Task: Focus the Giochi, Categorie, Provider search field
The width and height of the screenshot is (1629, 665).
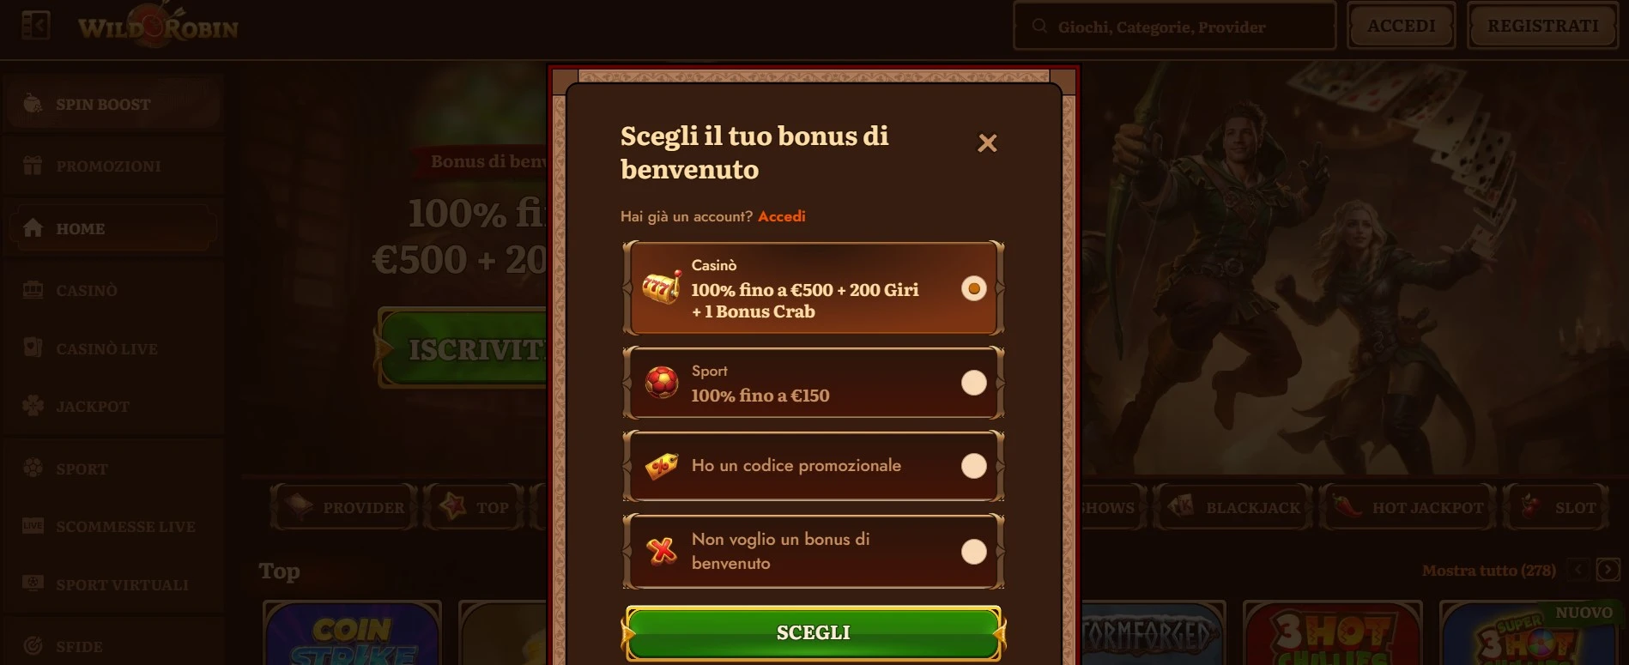Action: tap(1174, 27)
